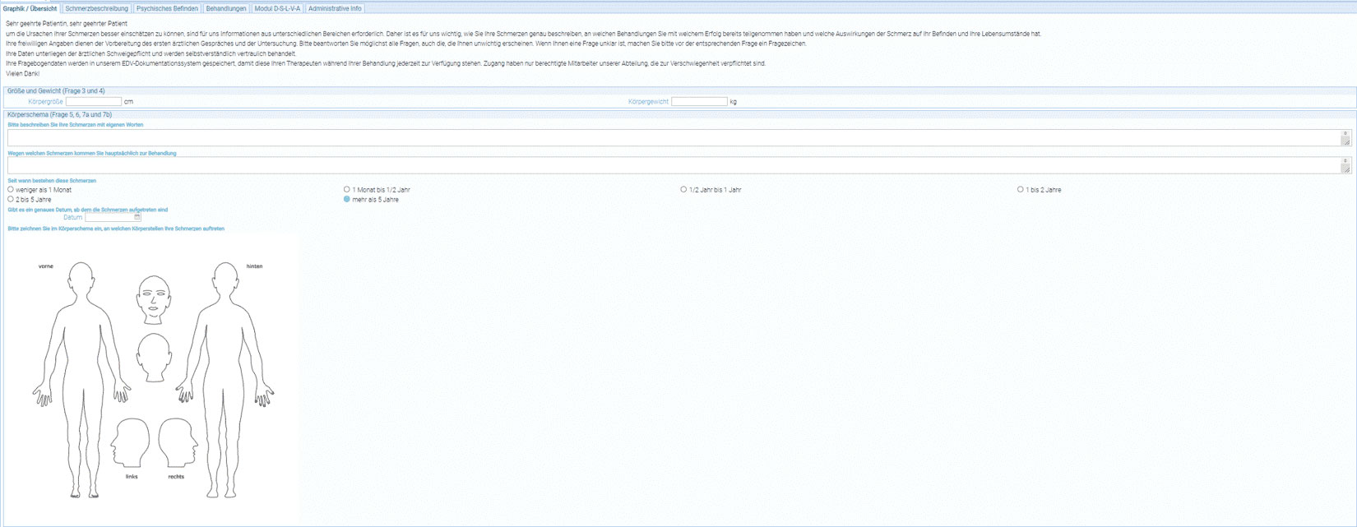Select '2 bis 5 Jahre' duration
The image size is (1357, 527).
[x=11, y=199]
